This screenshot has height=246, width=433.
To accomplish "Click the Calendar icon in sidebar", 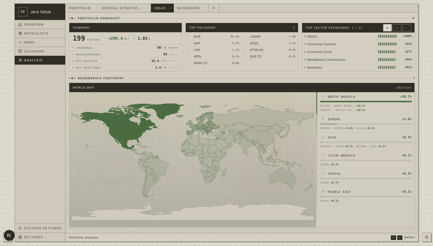I will point(20,51).
